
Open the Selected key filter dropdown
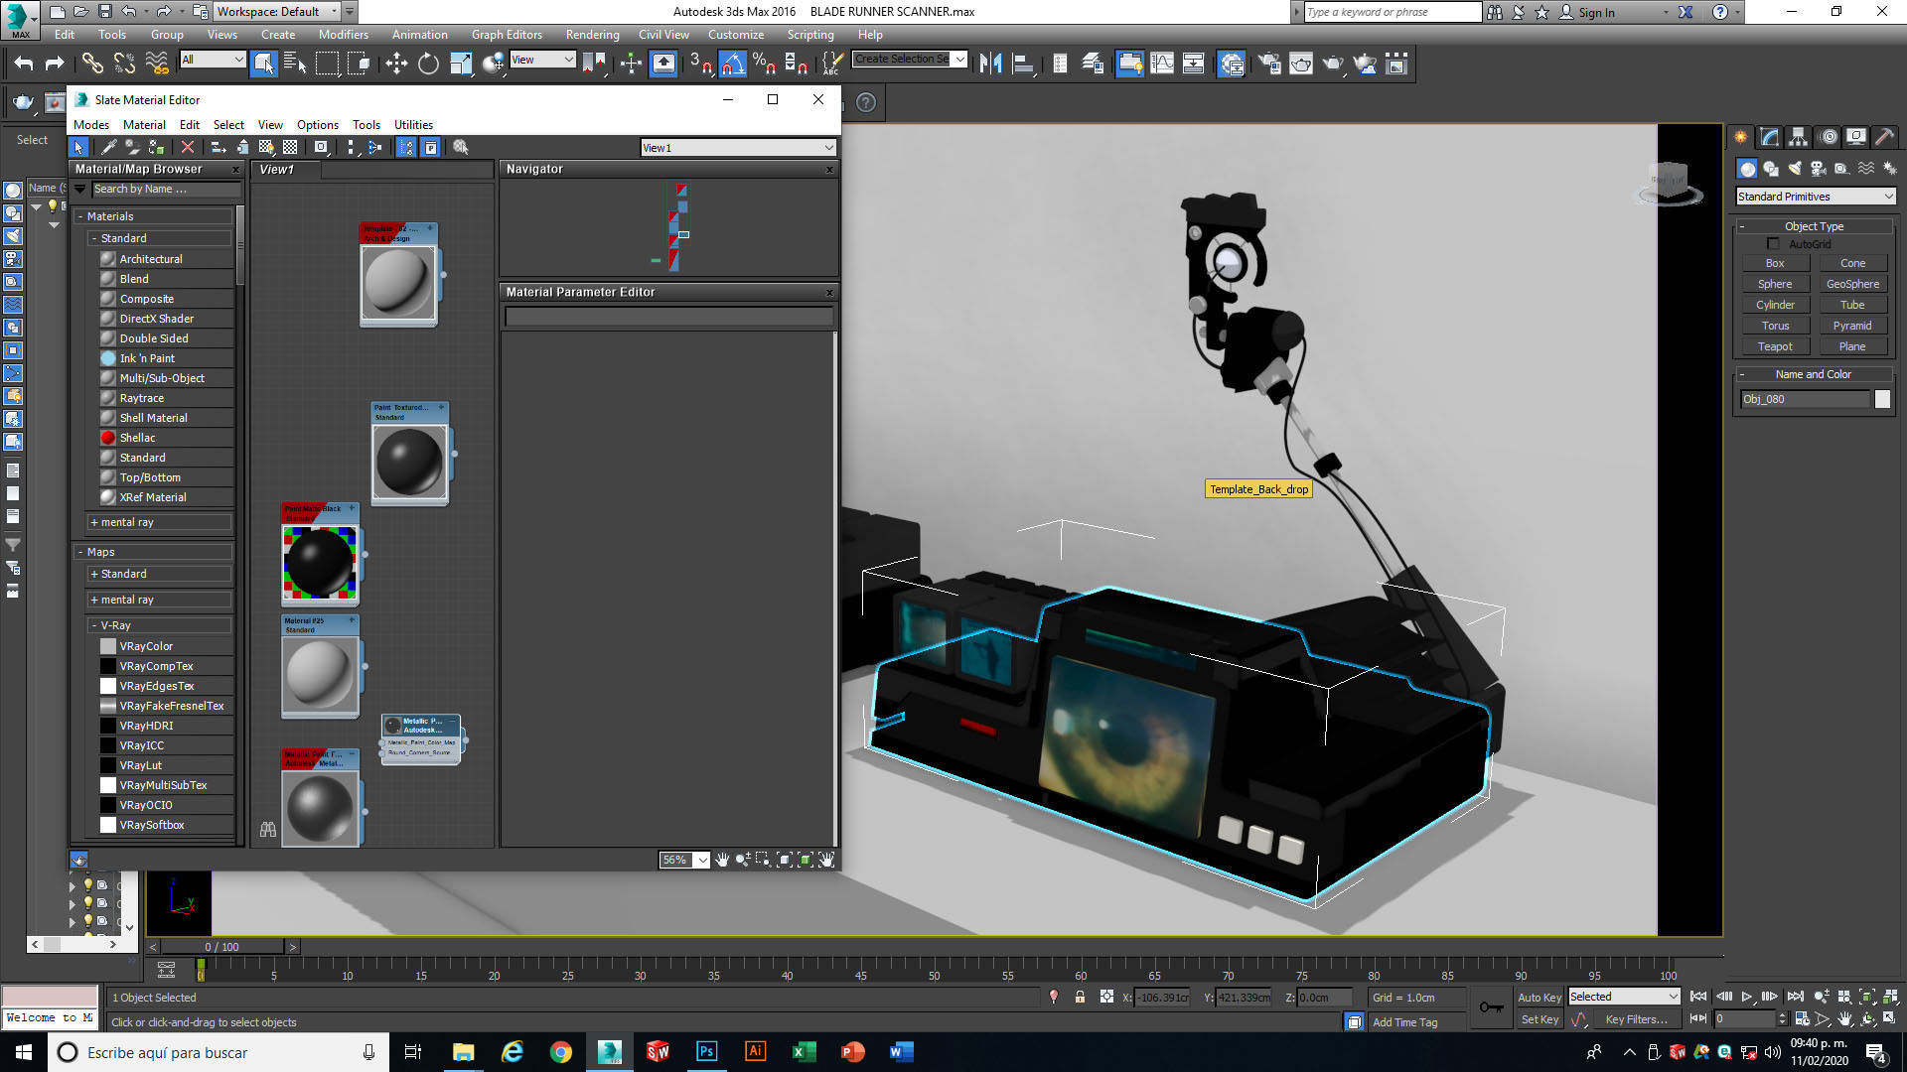coord(1624,997)
